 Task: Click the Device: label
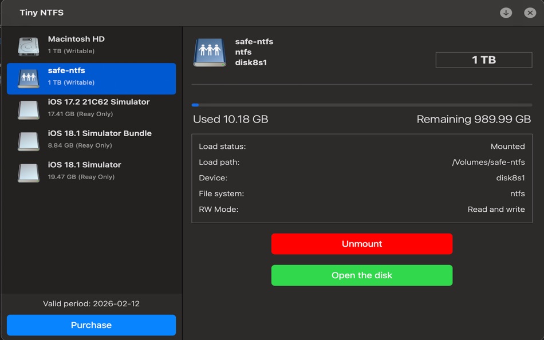pyautogui.click(x=213, y=178)
